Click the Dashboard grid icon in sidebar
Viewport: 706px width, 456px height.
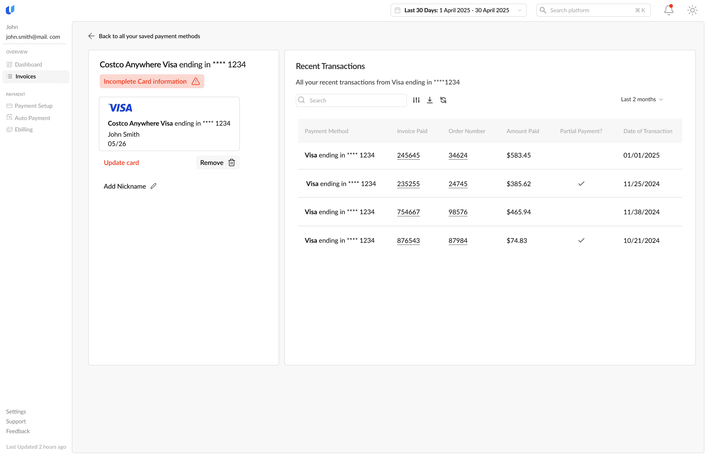[9, 65]
